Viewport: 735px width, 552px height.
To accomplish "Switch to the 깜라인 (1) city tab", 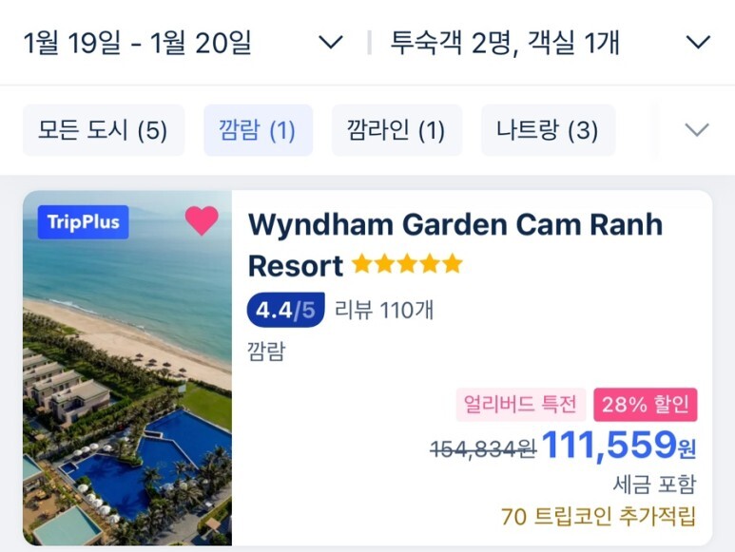I will (397, 130).
